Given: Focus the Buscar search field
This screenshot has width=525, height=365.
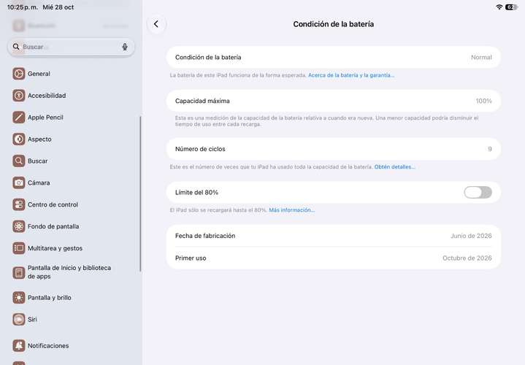Looking at the screenshot, I should 71,47.
